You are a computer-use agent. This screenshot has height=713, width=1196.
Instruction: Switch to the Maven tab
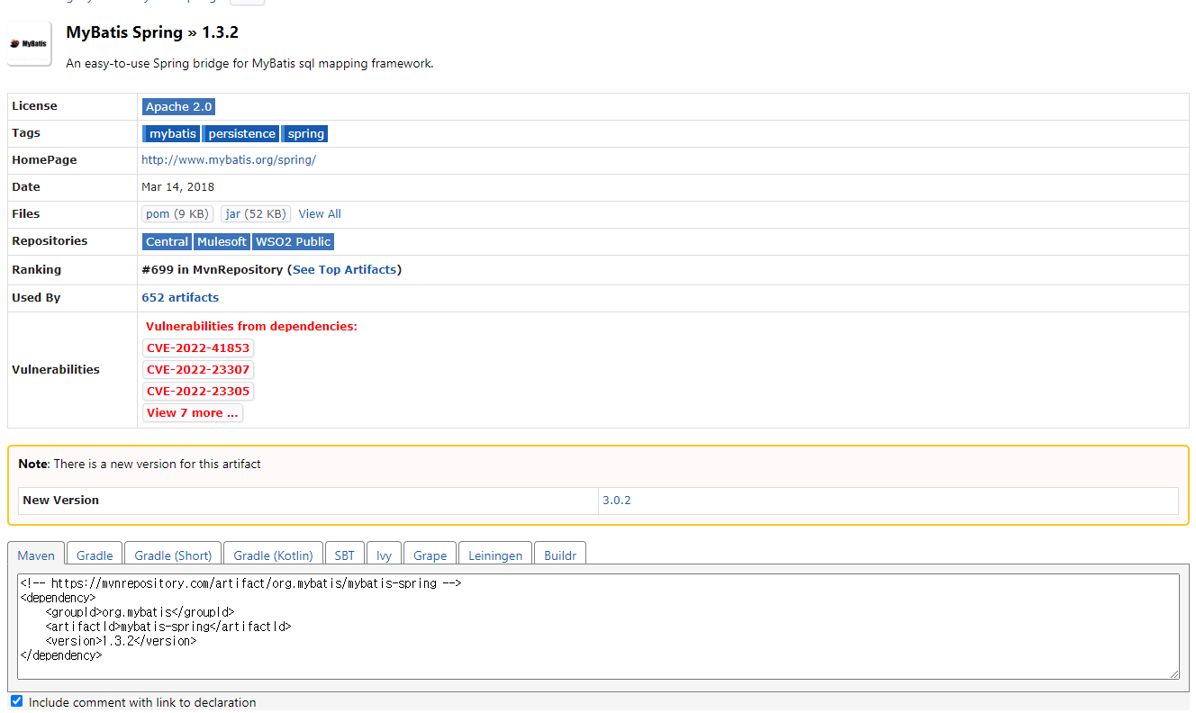point(36,555)
